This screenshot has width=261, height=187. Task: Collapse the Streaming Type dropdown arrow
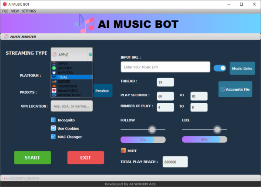90,55
